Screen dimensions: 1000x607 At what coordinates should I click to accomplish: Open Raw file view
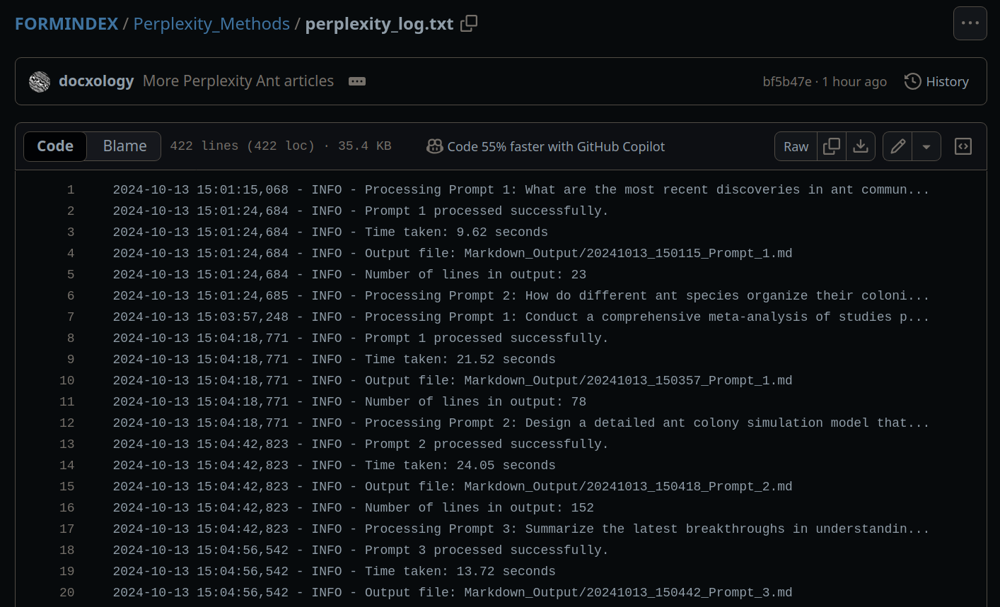click(796, 146)
